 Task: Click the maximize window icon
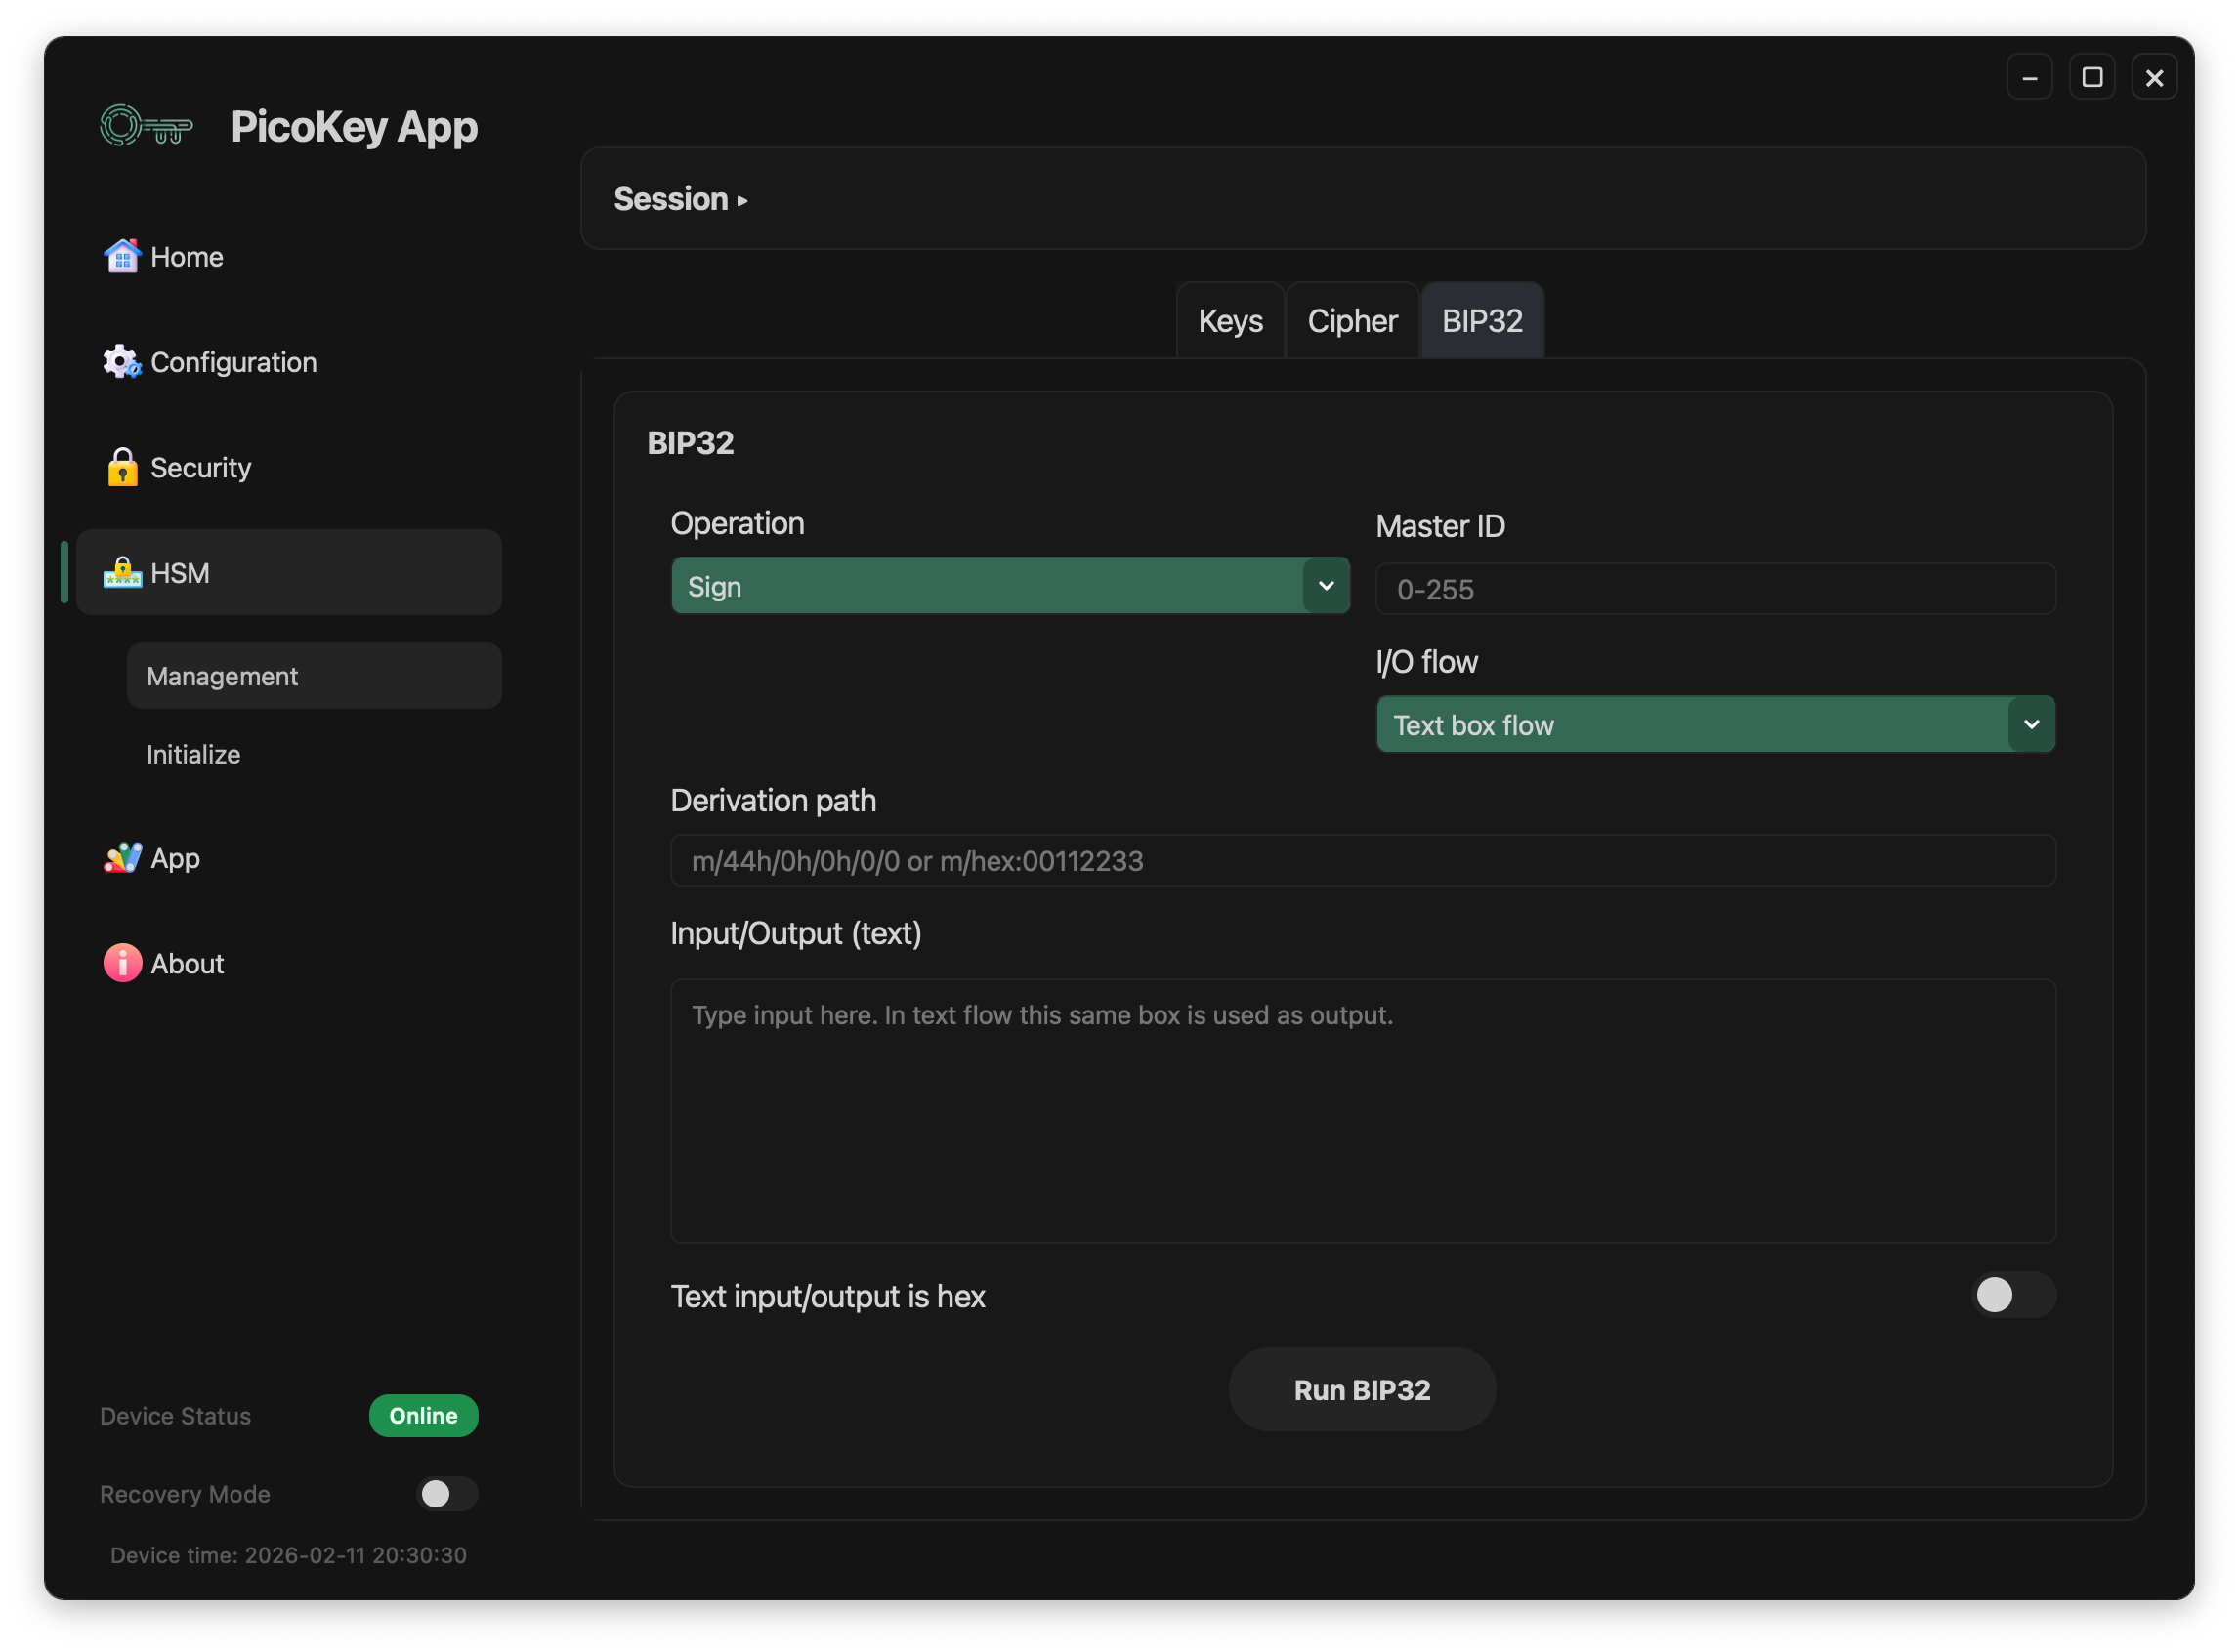pos(2091,77)
